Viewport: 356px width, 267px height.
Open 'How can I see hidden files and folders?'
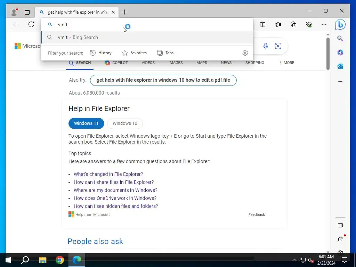pyautogui.click(x=116, y=206)
